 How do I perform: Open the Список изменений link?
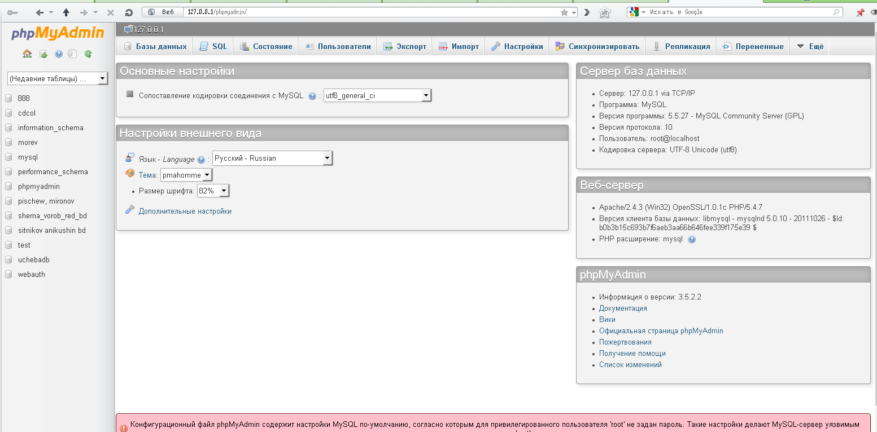coord(630,365)
